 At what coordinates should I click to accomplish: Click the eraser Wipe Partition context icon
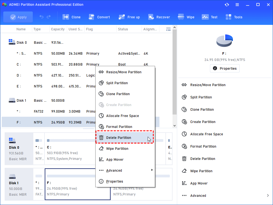tap(101, 148)
